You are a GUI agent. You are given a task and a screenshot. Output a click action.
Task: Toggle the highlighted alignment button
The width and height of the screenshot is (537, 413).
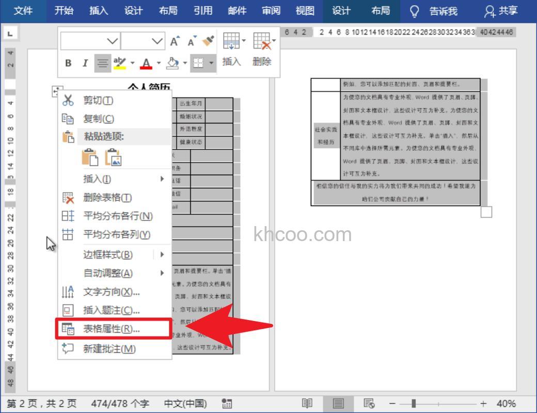pyautogui.click(x=102, y=63)
